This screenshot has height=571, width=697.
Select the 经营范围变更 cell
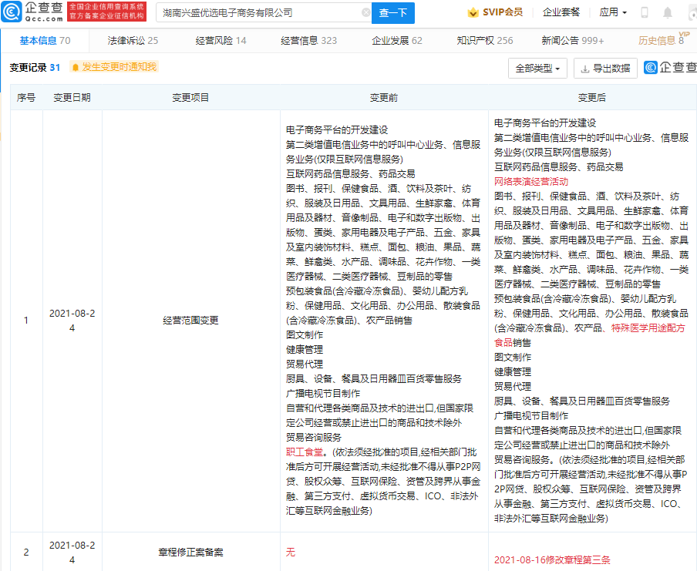(x=190, y=321)
